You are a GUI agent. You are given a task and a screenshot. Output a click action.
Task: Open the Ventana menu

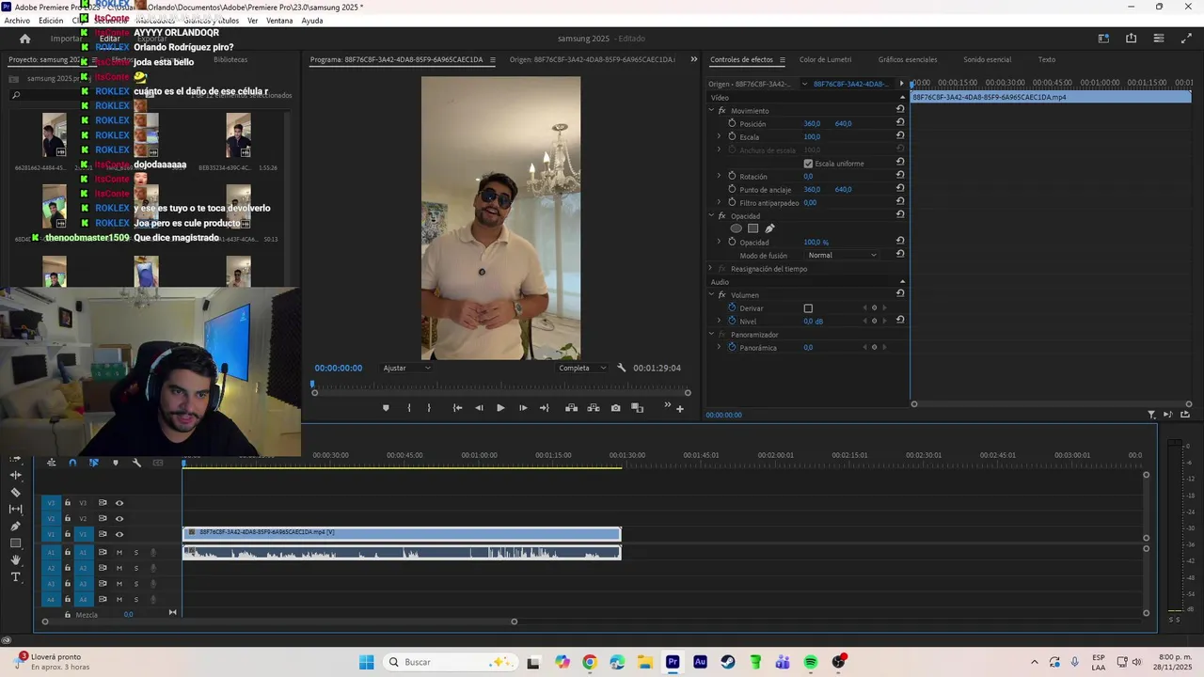click(279, 21)
